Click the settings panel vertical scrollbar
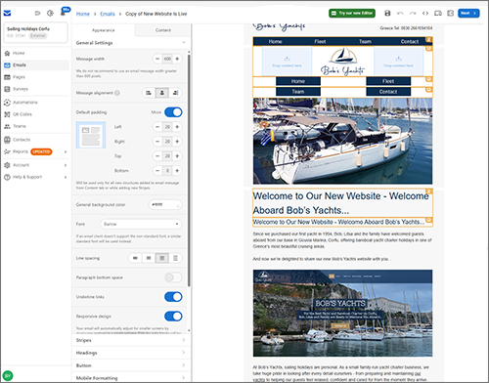Image resolution: width=489 pixels, height=383 pixels. point(189,169)
